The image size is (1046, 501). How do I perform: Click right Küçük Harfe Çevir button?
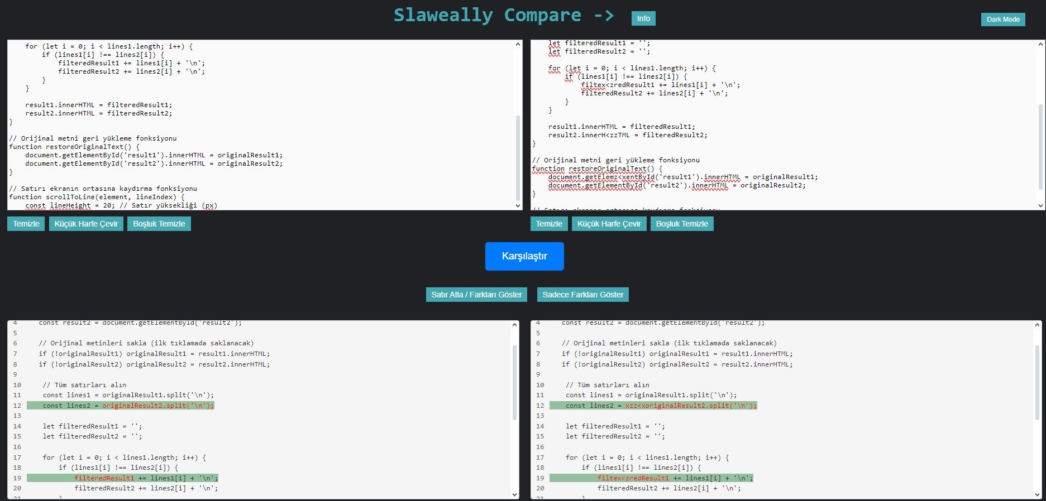point(609,224)
